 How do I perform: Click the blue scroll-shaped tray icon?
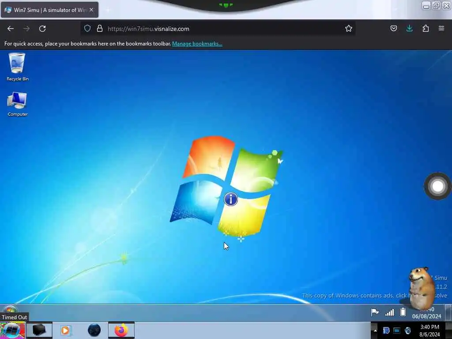pos(386,330)
